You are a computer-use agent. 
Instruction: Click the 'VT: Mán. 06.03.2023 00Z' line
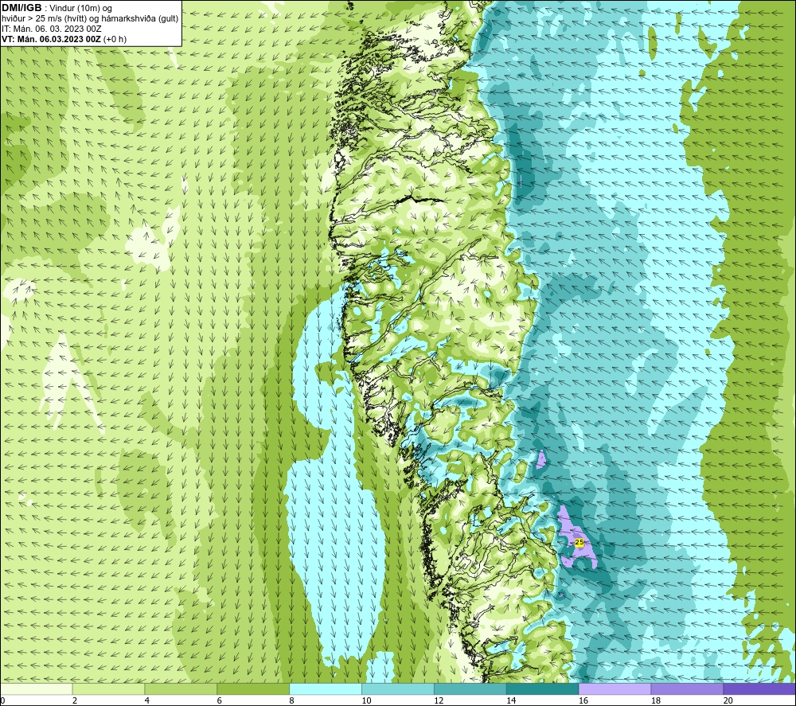coord(51,39)
